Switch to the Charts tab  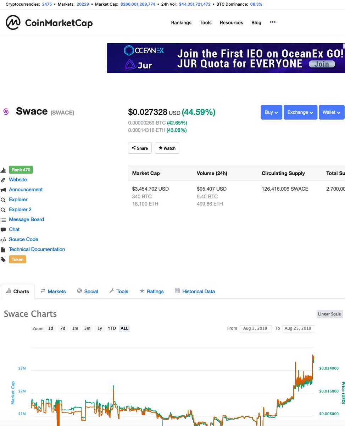tap(18, 291)
